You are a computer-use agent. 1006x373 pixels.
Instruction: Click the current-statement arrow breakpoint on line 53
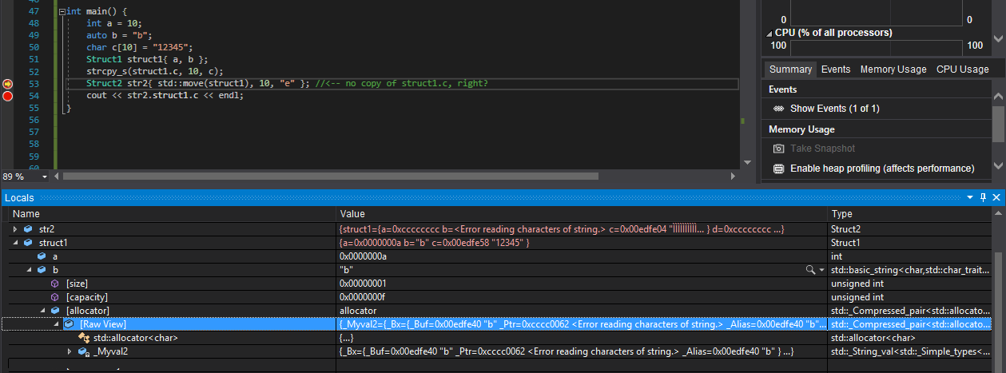click(x=8, y=84)
